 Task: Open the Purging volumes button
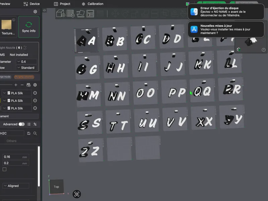(24, 77)
